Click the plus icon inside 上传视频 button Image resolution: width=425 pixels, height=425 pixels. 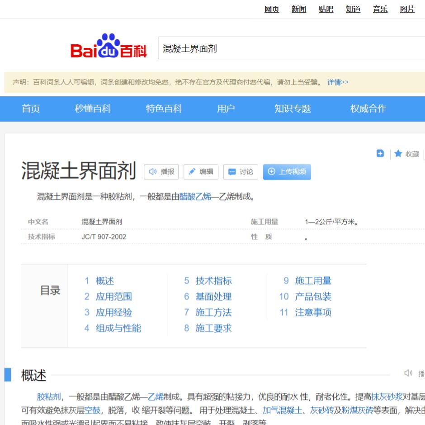click(272, 172)
